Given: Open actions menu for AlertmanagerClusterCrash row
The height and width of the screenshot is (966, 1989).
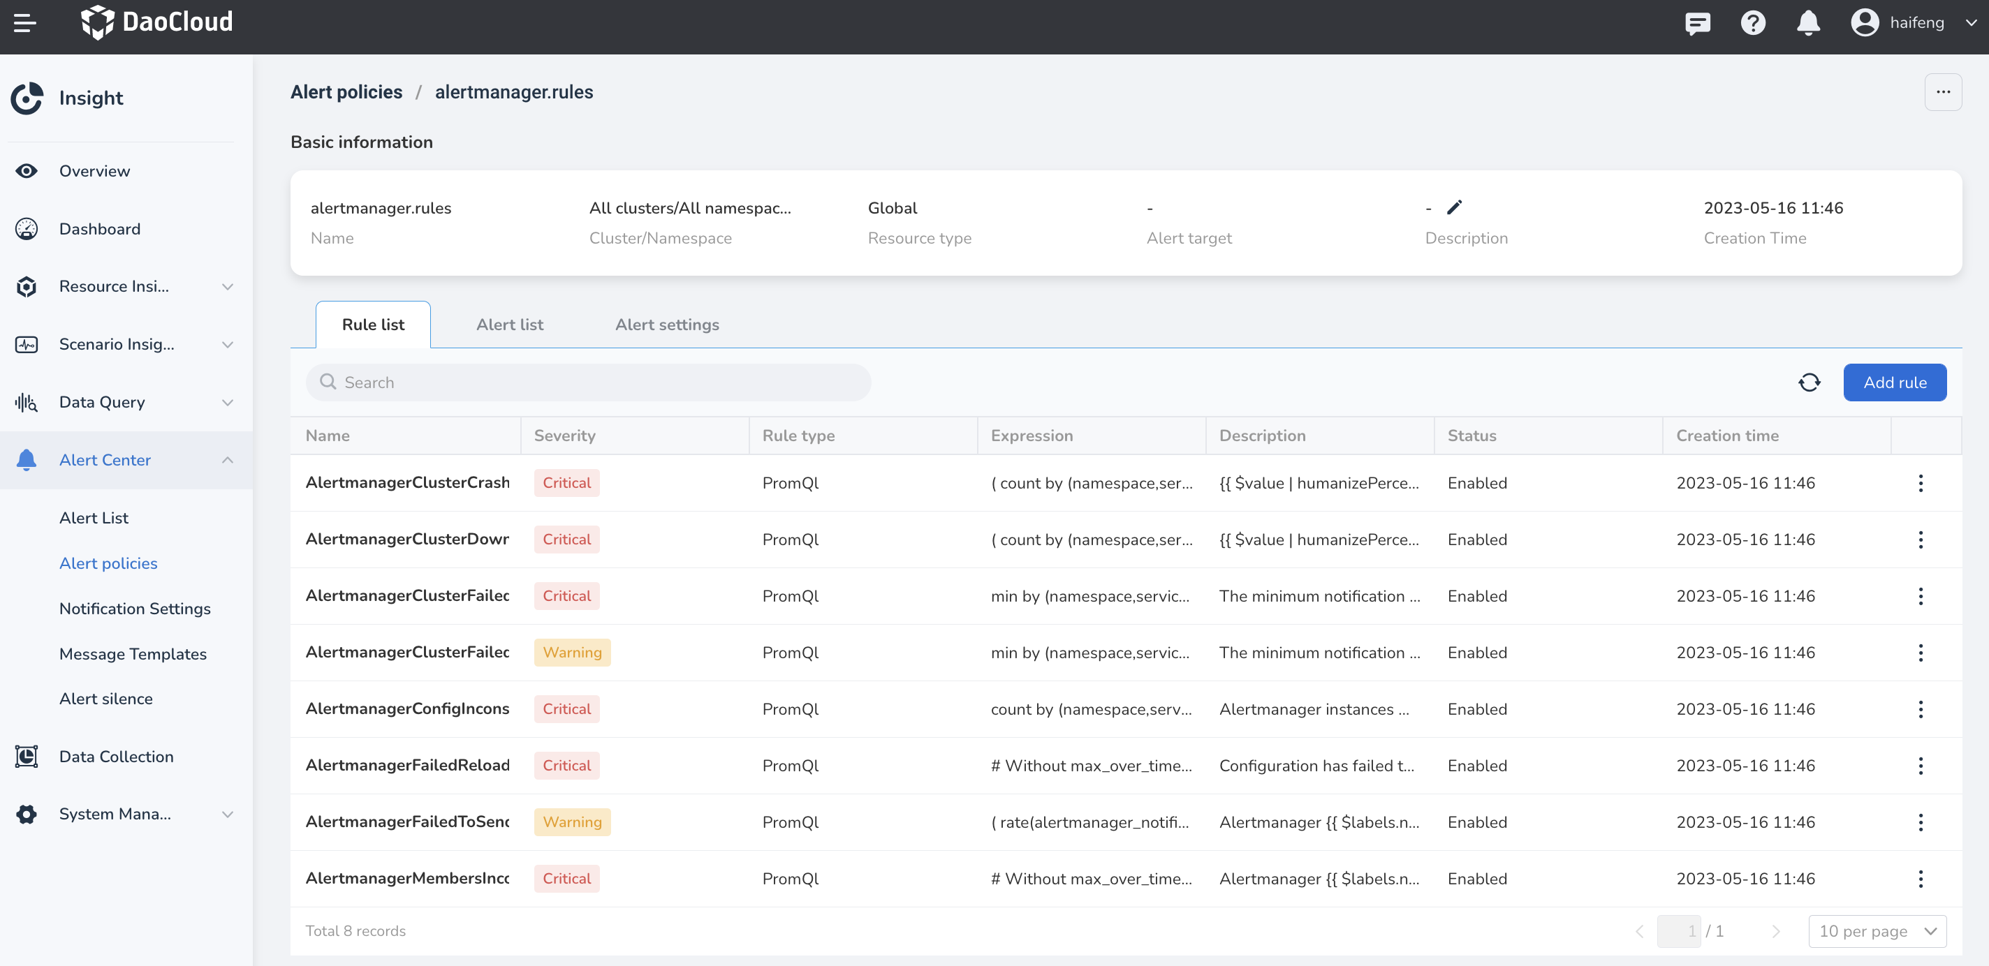Looking at the screenshot, I should pyautogui.click(x=1921, y=483).
